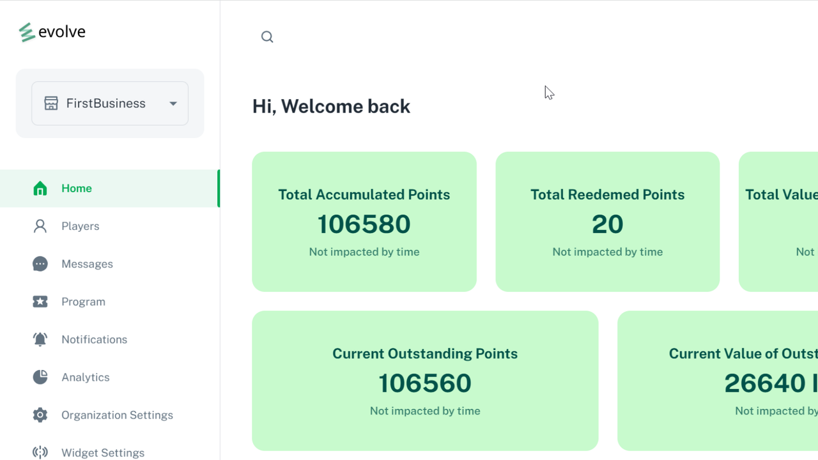Expand the business switcher chevron

173,103
